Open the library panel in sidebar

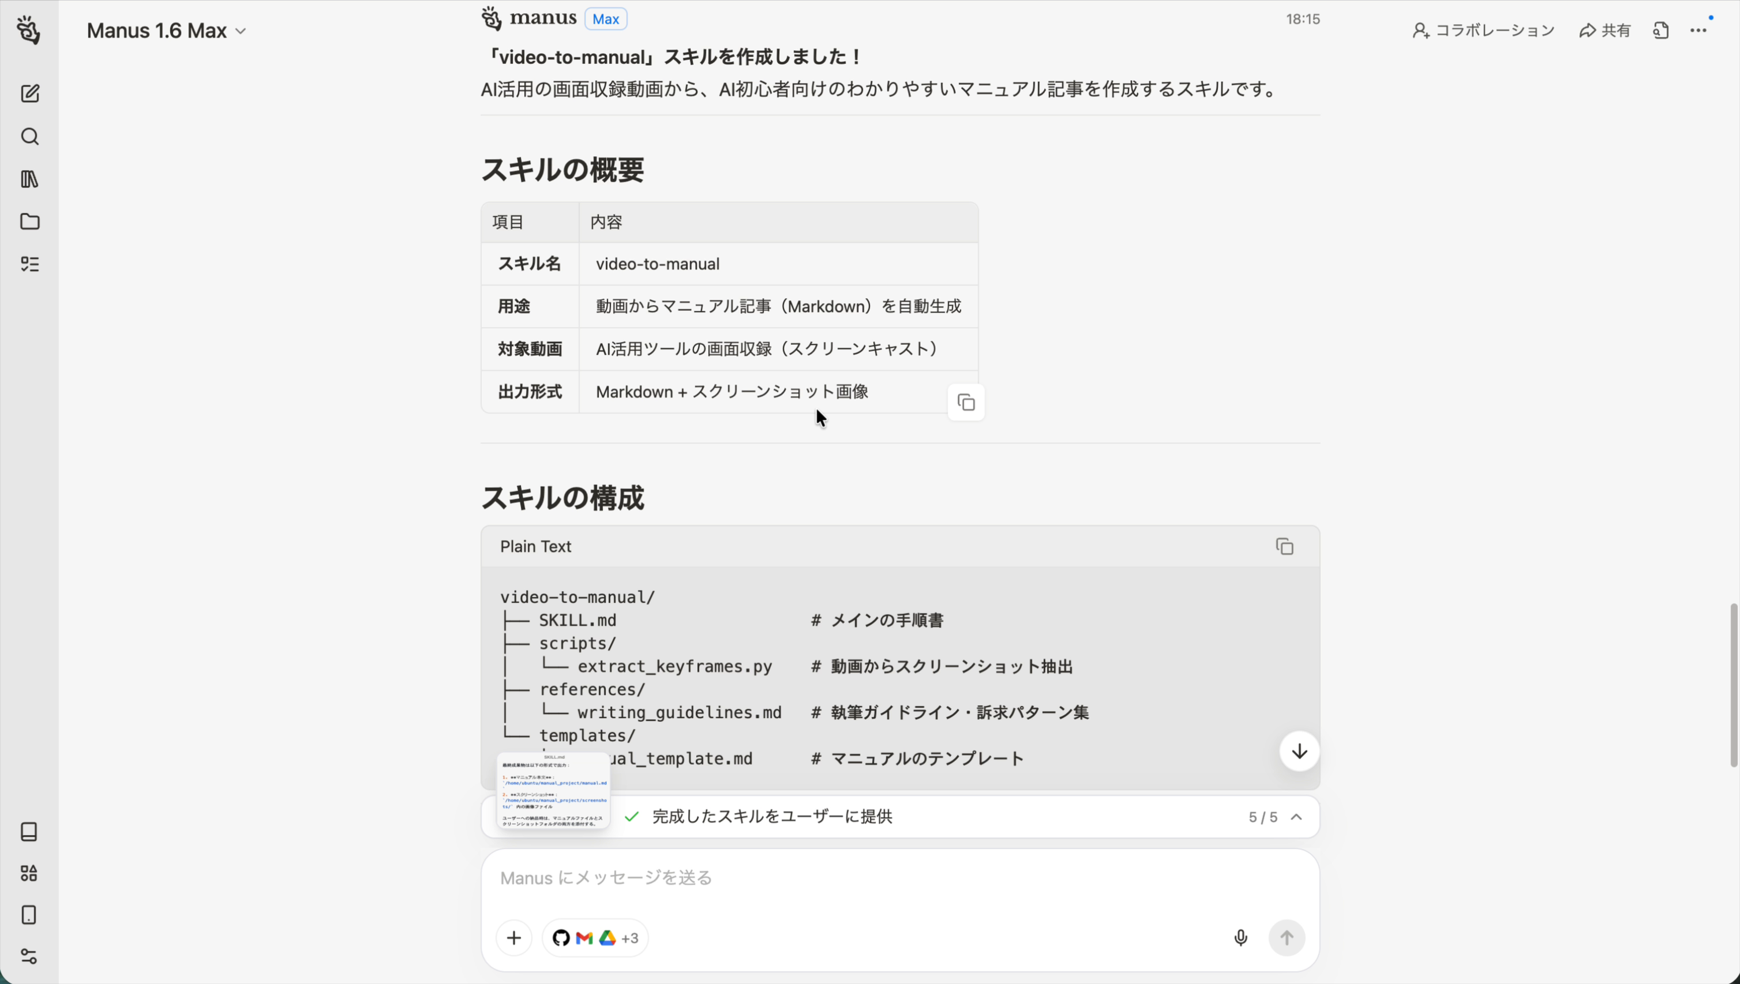[30, 179]
